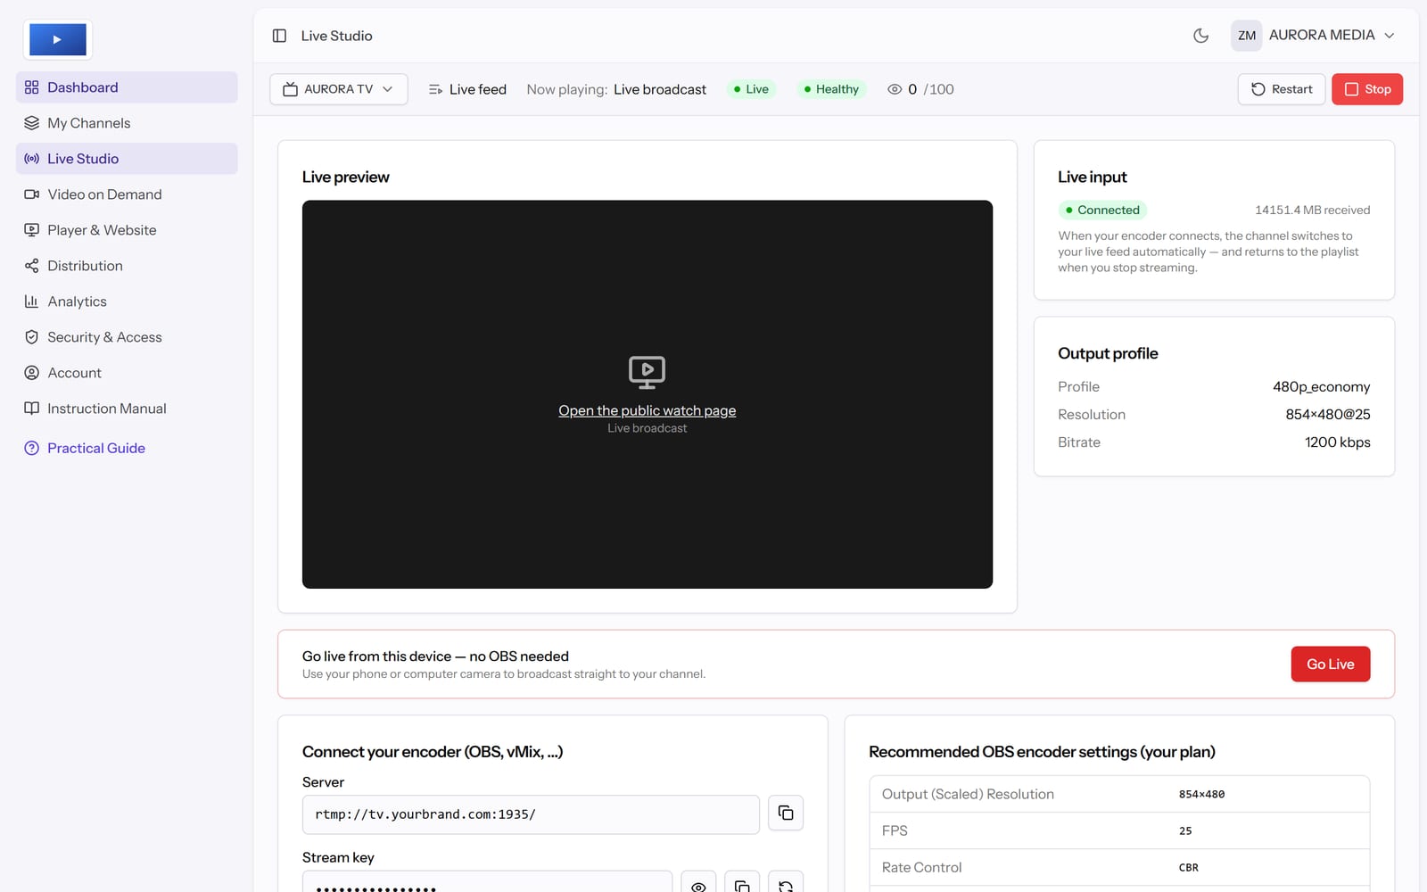The width and height of the screenshot is (1427, 892).
Task: Click the 1200 kbps bitrate value
Action: tap(1337, 442)
